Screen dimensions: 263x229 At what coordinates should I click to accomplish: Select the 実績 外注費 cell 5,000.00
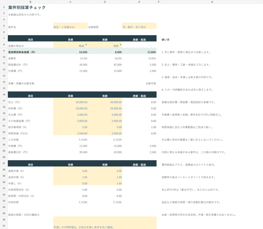point(105,113)
